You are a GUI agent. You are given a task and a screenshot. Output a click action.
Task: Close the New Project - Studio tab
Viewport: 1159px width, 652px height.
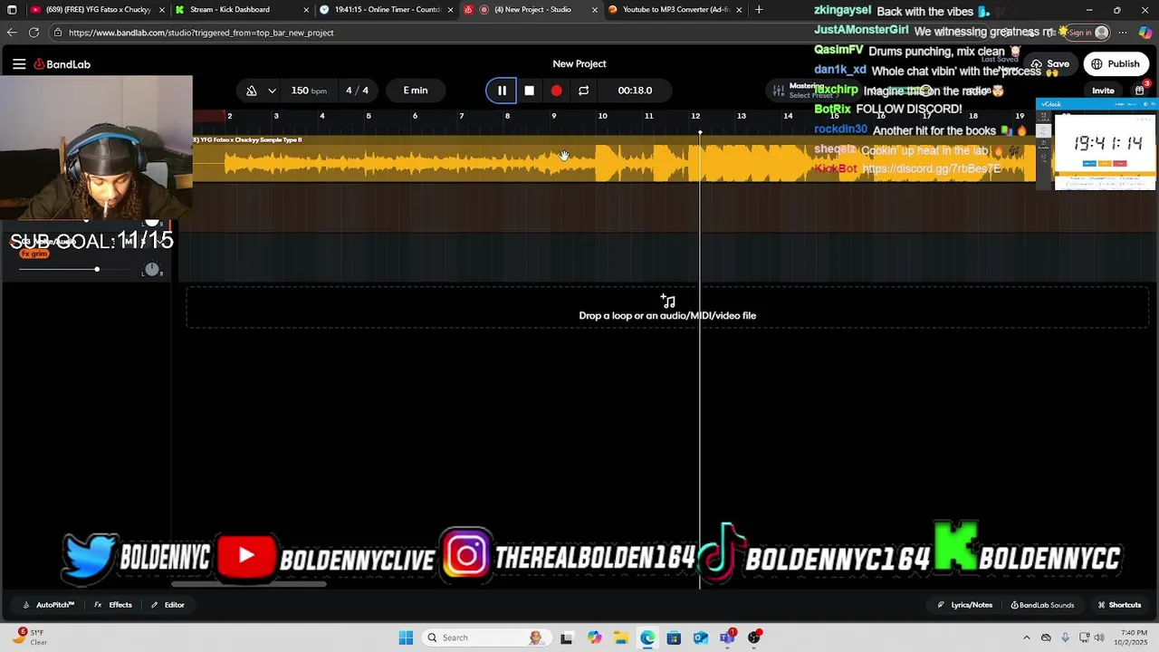595,10
